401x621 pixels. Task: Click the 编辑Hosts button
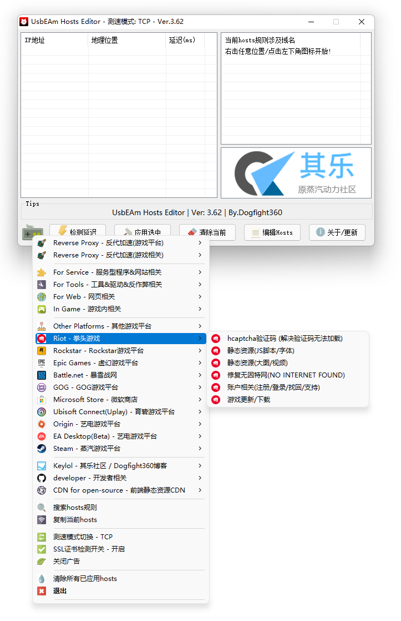(x=272, y=232)
